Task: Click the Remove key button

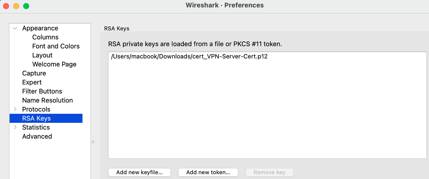Action: pyautogui.click(x=269, y=172)
